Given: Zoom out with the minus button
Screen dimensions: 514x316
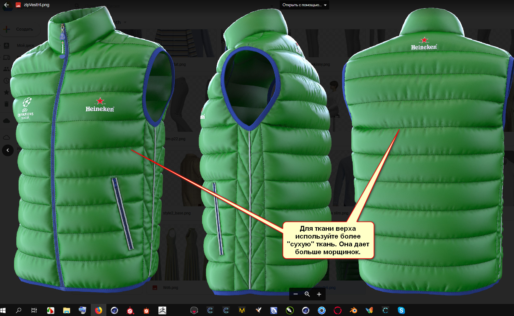Looking at the screenshot, I should pos(295,294).
